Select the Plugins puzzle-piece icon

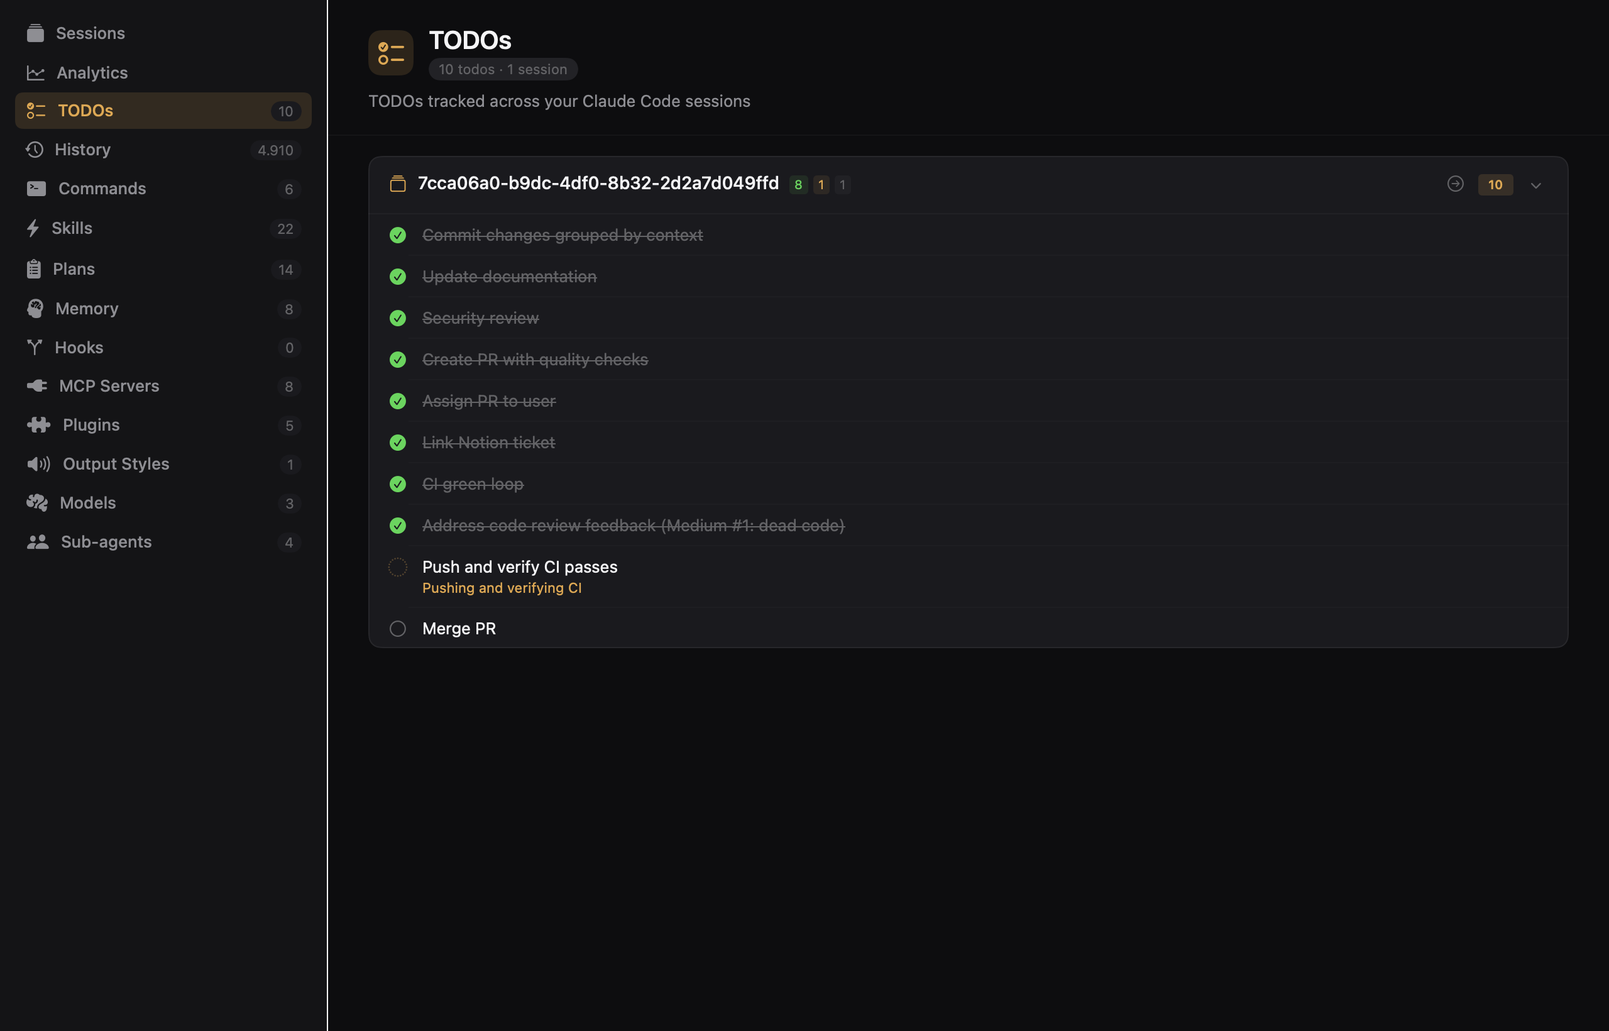pyautogui.click(x=39, y=424)
